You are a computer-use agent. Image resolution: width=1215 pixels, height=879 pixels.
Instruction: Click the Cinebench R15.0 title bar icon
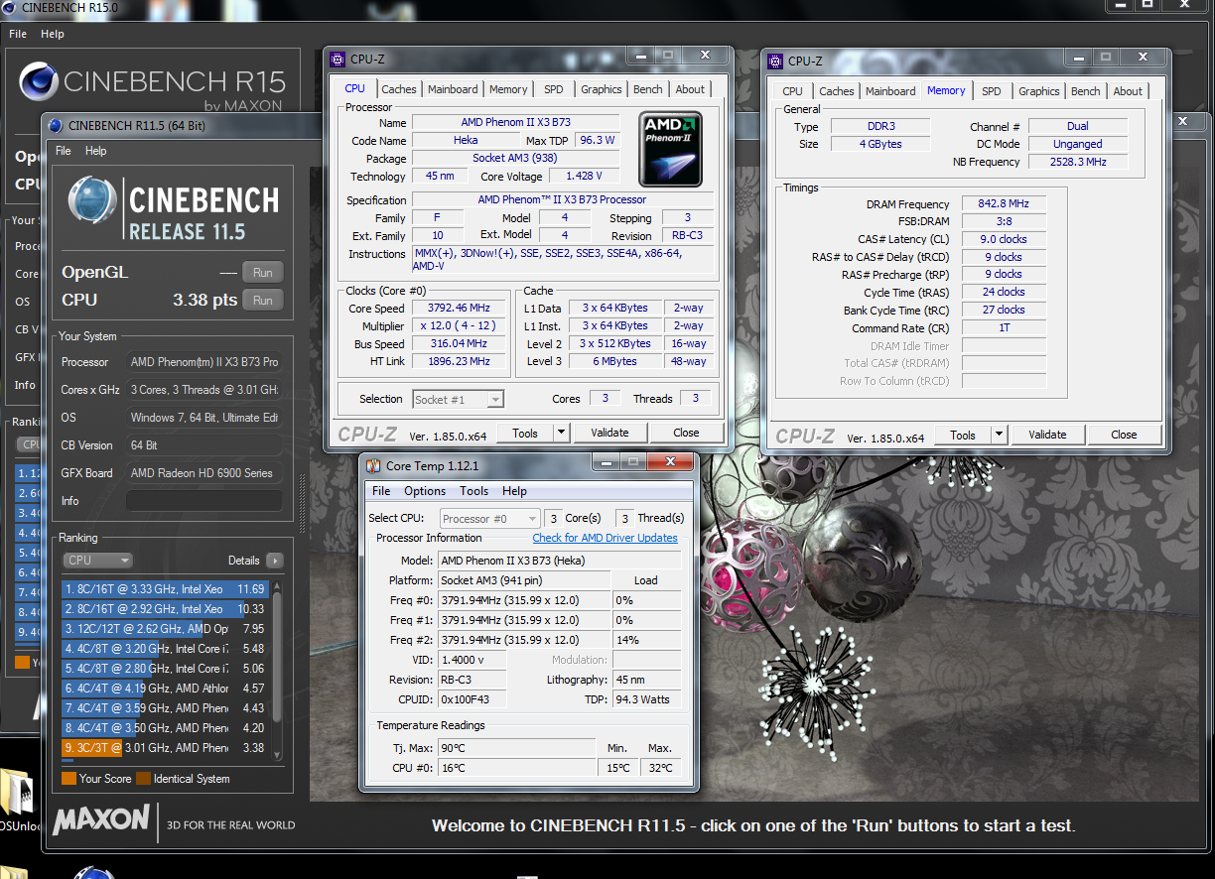tap(10, 8)
